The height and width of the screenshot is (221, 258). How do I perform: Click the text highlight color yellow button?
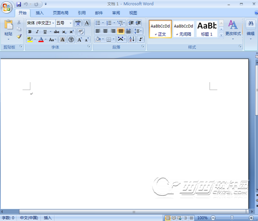[30, 39]
